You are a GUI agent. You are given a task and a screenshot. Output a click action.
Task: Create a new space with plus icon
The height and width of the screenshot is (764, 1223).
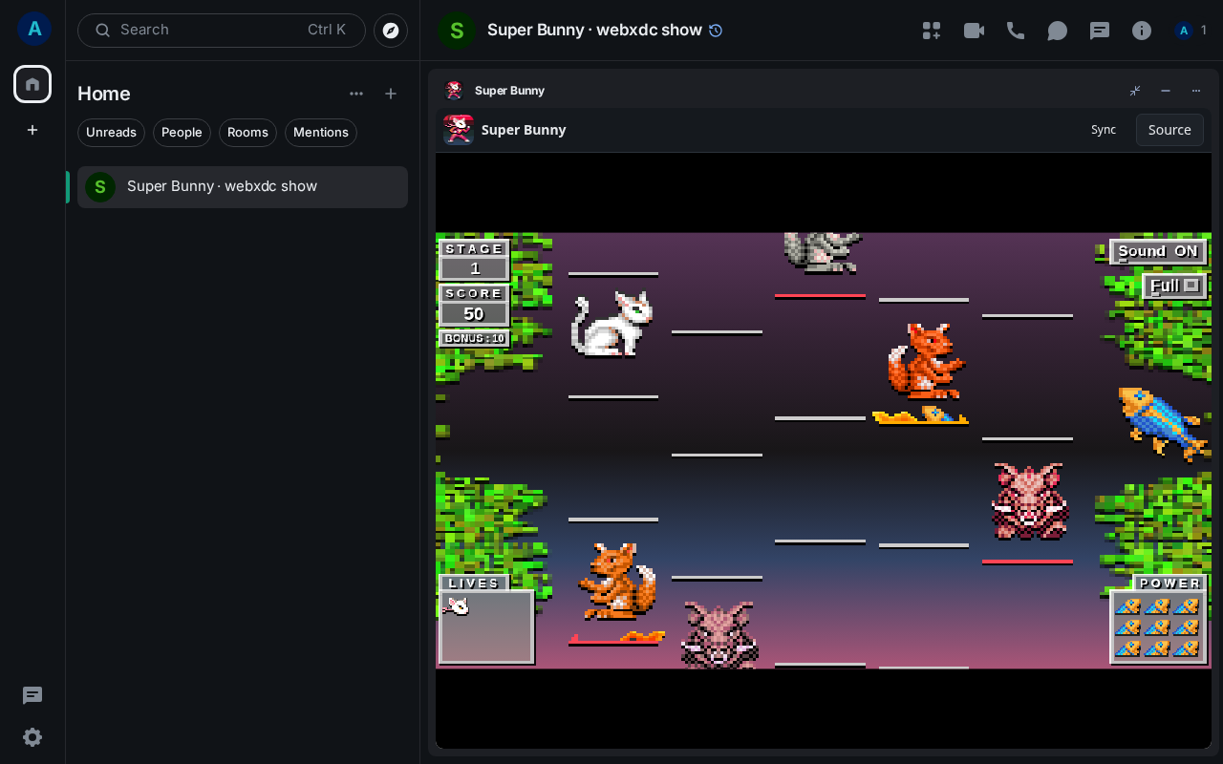click(32, 130)
